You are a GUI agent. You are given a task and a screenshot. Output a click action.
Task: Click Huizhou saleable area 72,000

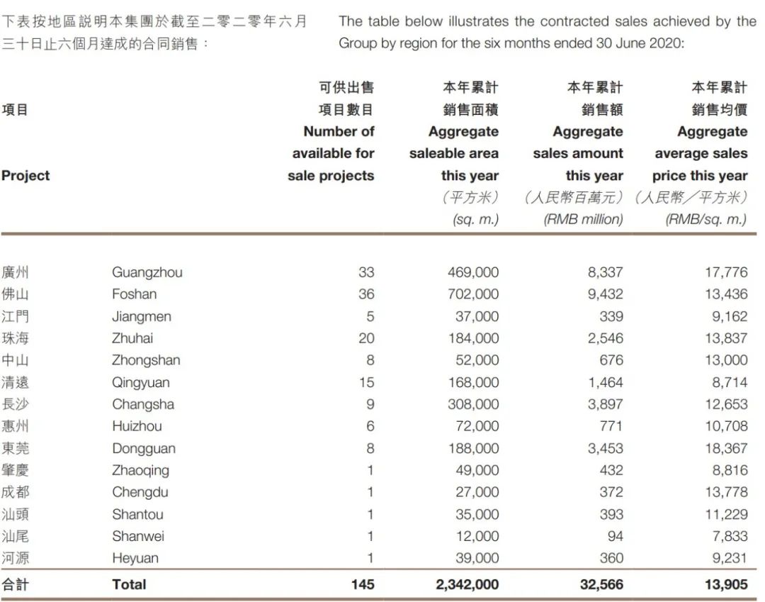[477, 426]
